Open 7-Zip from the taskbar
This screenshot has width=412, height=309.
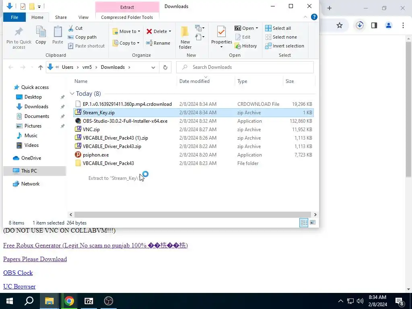(89, 301)
